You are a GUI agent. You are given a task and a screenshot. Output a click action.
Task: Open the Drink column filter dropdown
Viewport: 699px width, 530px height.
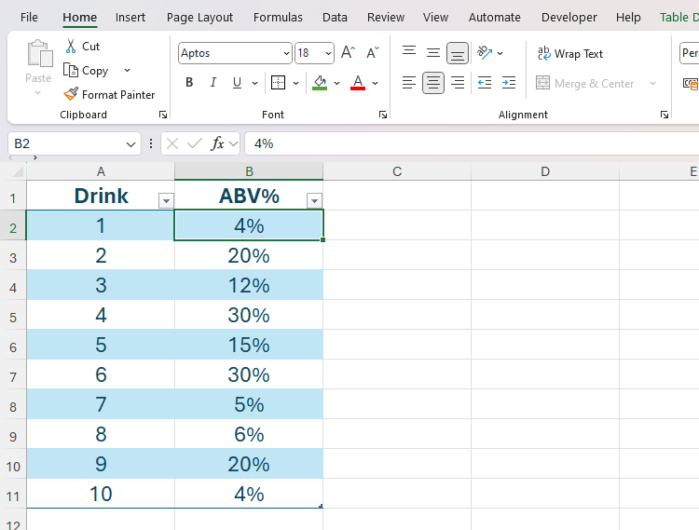click(x=166, y=200)
